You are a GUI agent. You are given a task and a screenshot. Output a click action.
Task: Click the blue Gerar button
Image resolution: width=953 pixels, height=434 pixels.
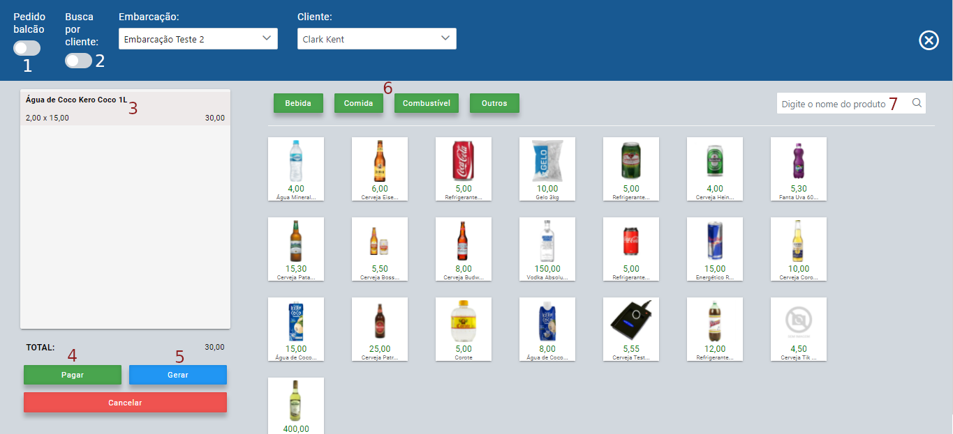coord(178,375)
